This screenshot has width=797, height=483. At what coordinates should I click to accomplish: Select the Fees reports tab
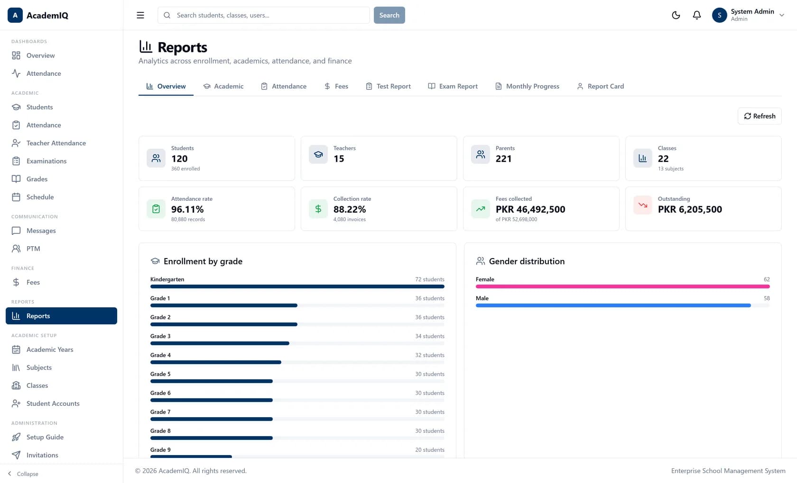pyautogui.click(x=336, y=86)
